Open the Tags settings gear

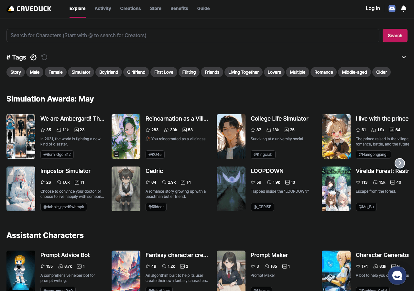(33, 57)
